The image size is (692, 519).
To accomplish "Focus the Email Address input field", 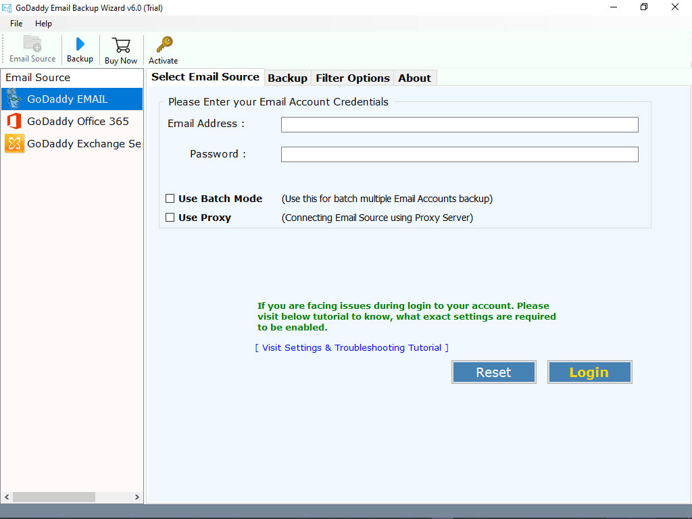I will pyautogui.click(x=460, y=124).
